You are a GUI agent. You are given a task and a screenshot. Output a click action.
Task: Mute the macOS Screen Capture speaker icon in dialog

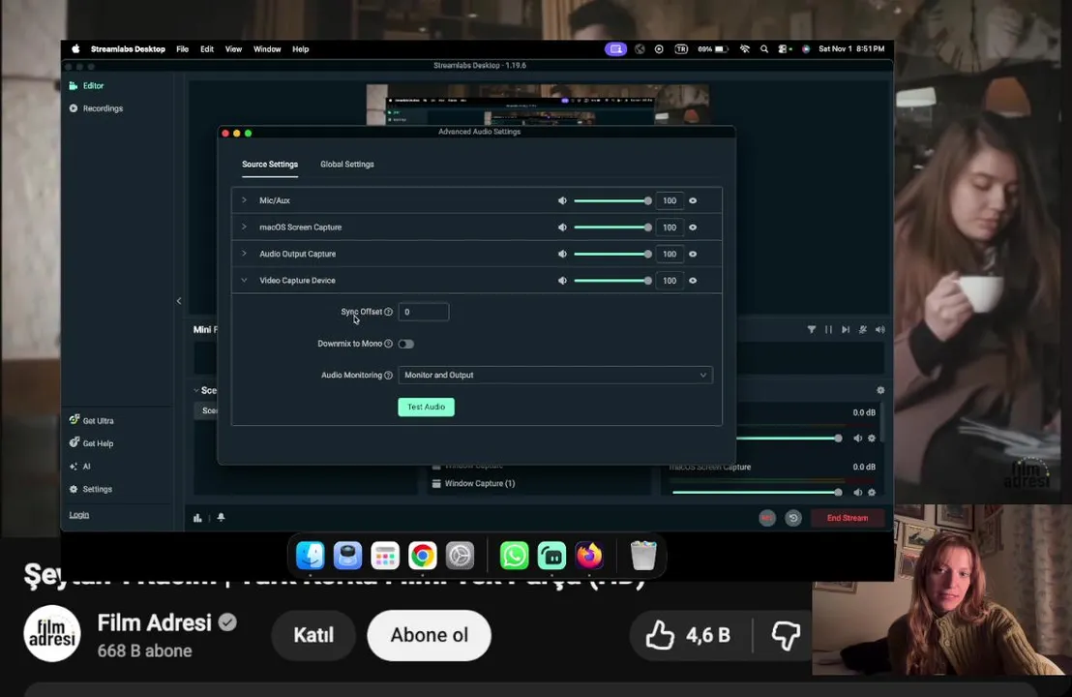562,227
